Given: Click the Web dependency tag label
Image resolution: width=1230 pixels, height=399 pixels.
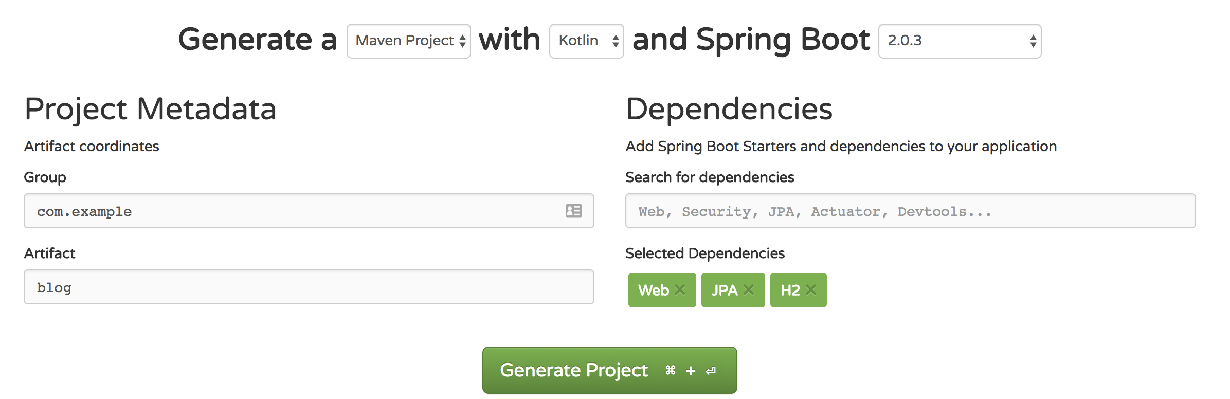Looking at the screenshot, I should (x=654, y=290).
